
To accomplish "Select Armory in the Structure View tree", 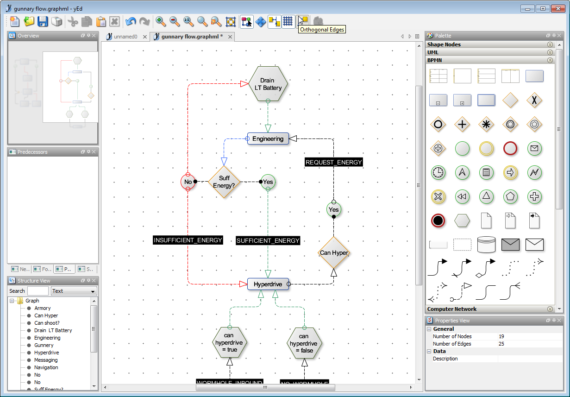I will [43, 308].
